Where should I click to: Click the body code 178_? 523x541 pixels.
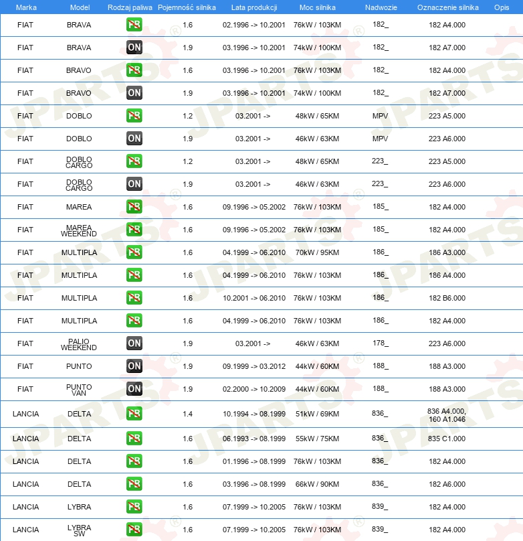[x=381, y=343]
